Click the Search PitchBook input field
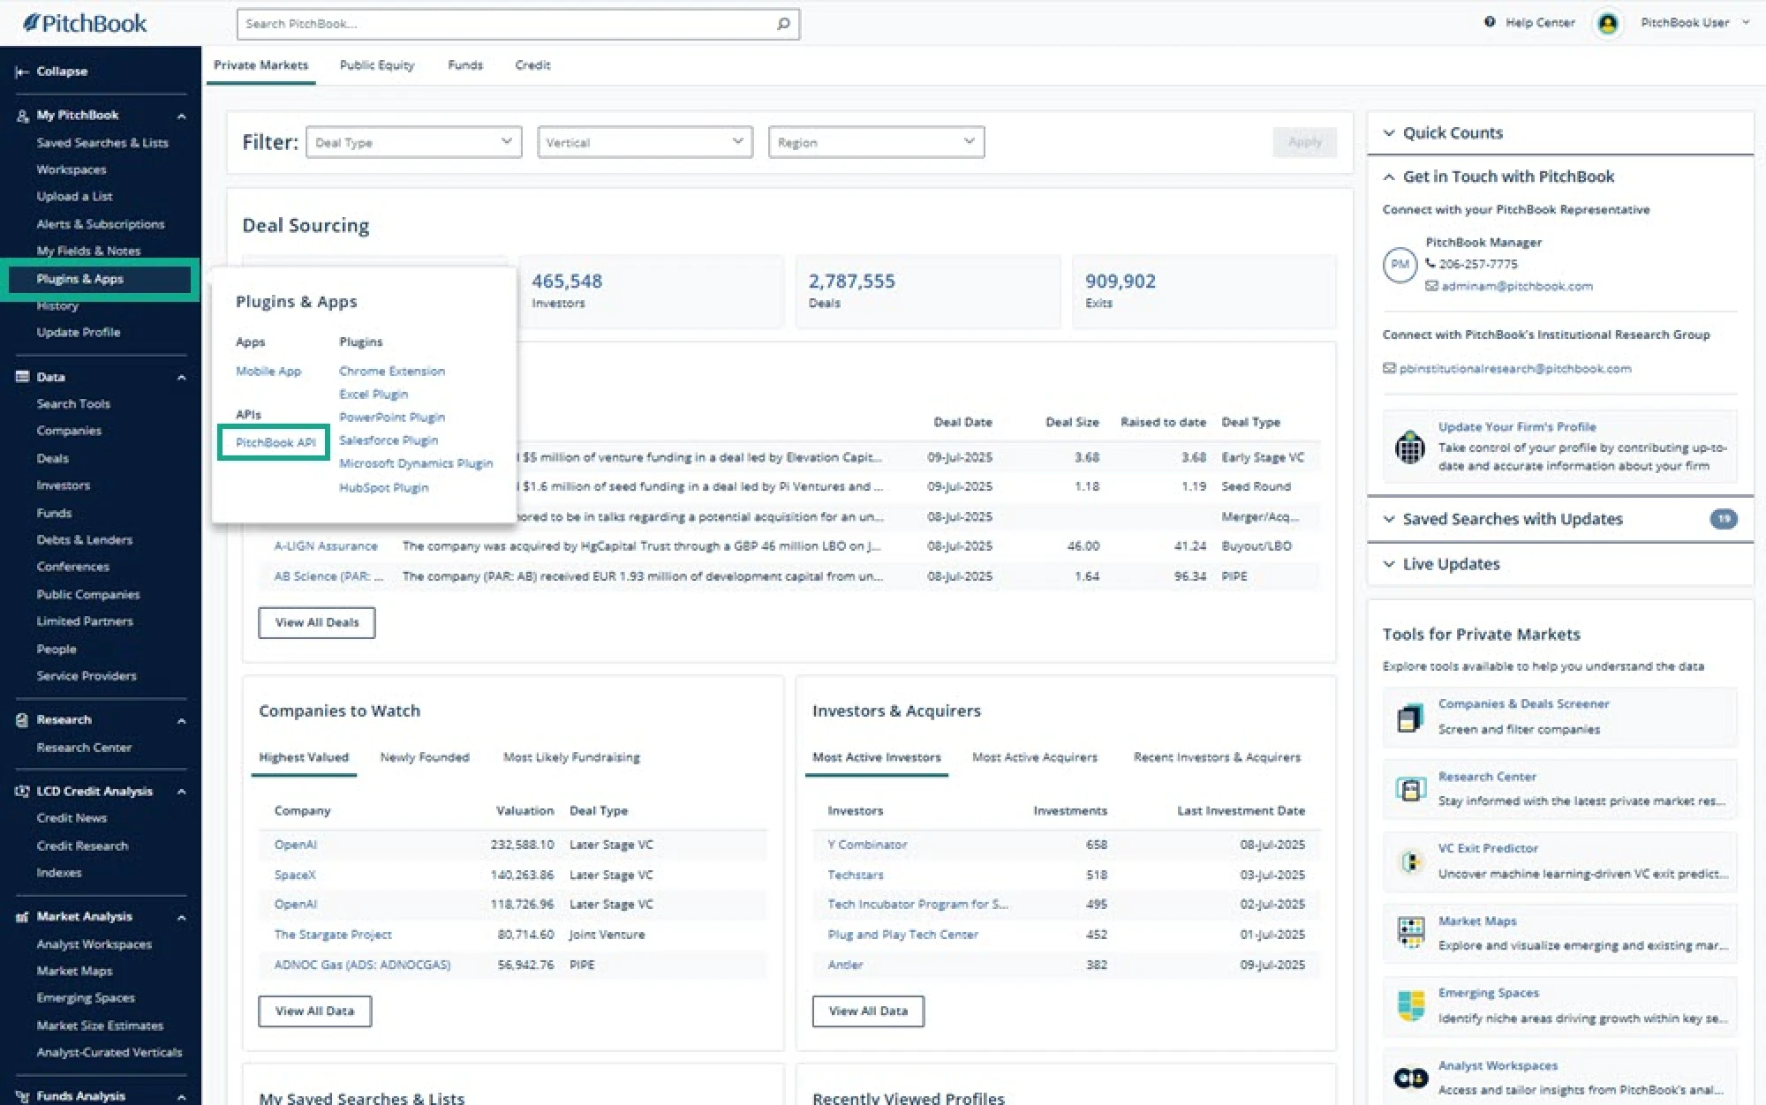Viewport: 1766px width, 1105px height. pyautogui.click(x=518, y=24)
